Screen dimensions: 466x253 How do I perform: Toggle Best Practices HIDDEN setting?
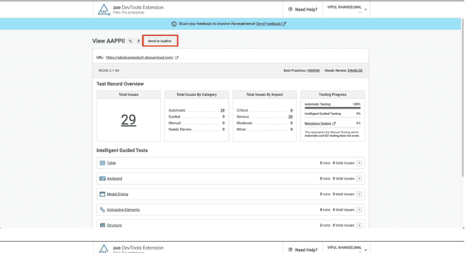[313, 70]
